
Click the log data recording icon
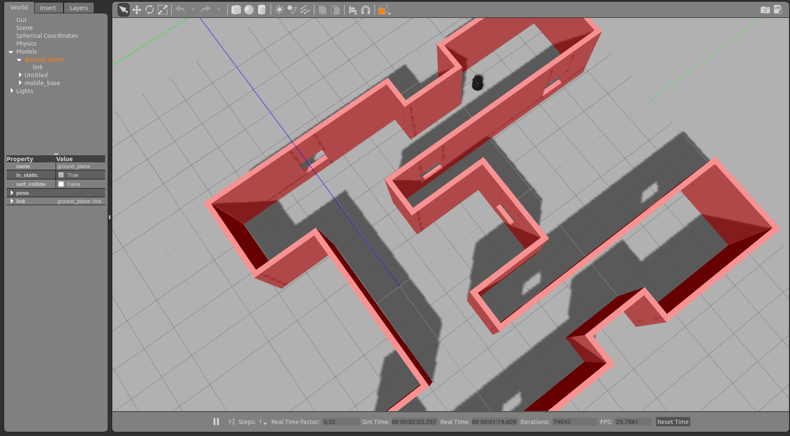[x=778, y=10]
